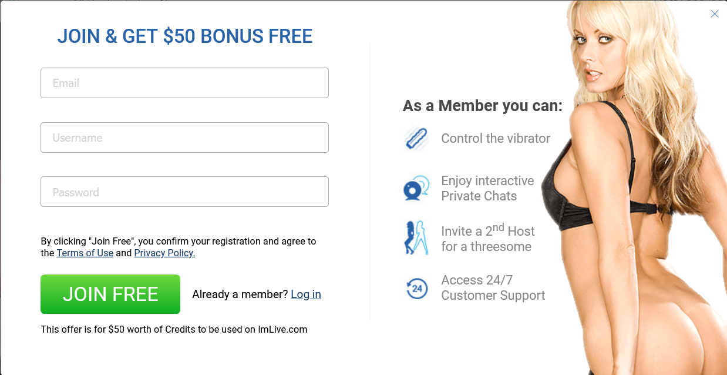Click the two-silhouette 2nd Host icon

click(x=416, y=237)
